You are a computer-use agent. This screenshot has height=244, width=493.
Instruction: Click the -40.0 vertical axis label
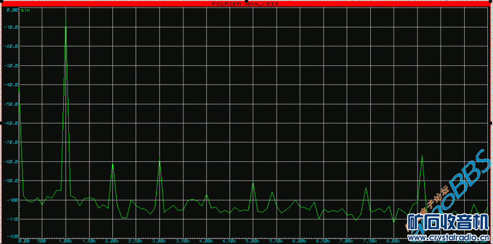point(10,85)
